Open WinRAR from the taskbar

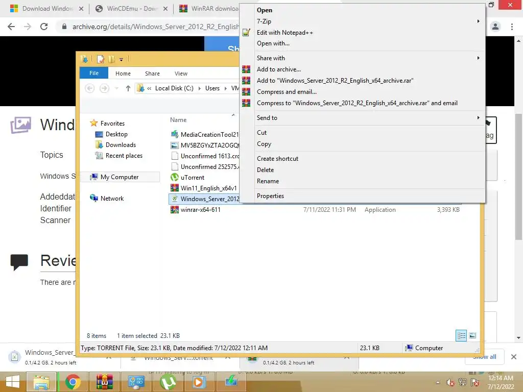(104, 382)
